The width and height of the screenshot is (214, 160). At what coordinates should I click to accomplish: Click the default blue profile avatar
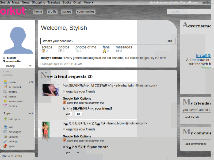[18, 40]
